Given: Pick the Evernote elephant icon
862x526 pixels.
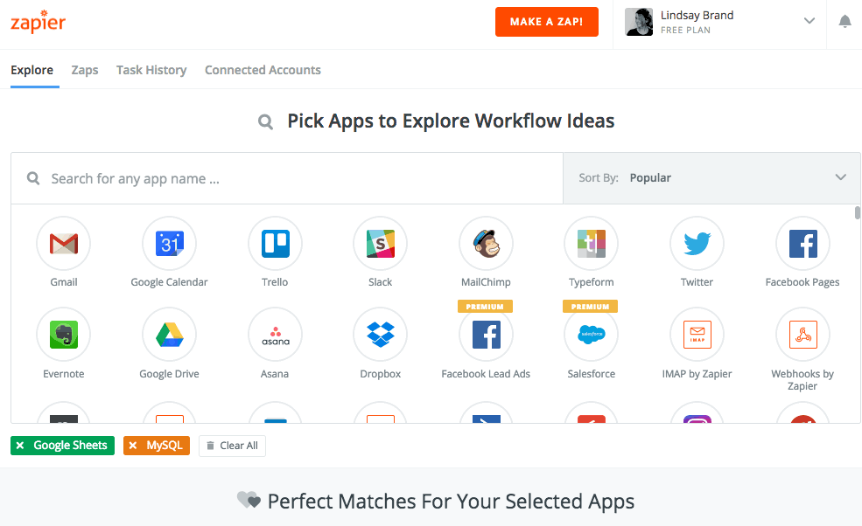Looking at the screenshot, I should 64,335.
